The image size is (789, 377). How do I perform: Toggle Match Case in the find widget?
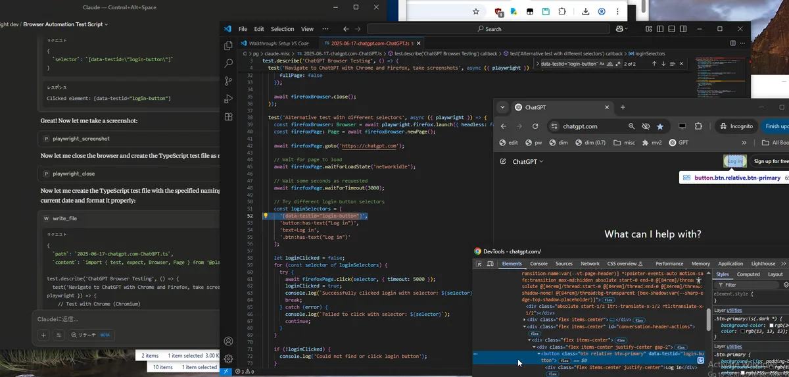[602, 64]
